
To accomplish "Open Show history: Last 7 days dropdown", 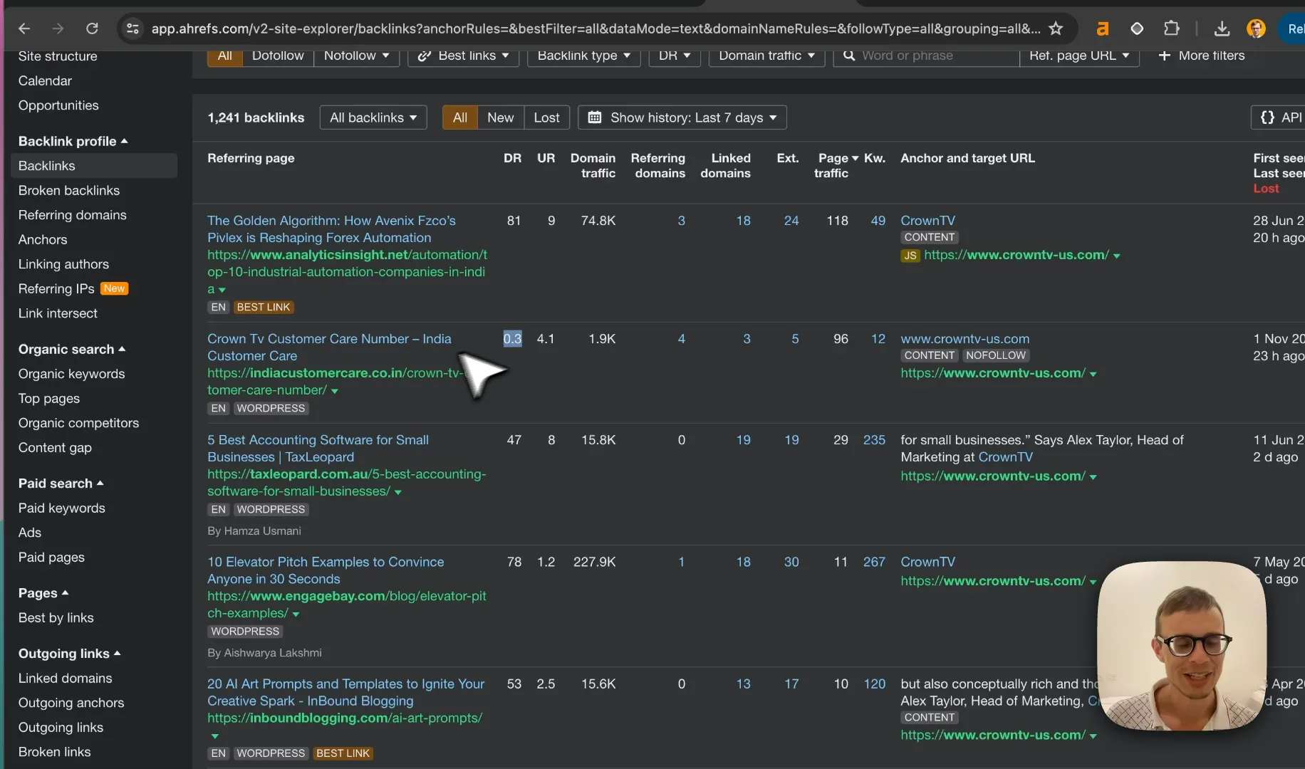I will (682, 117).
